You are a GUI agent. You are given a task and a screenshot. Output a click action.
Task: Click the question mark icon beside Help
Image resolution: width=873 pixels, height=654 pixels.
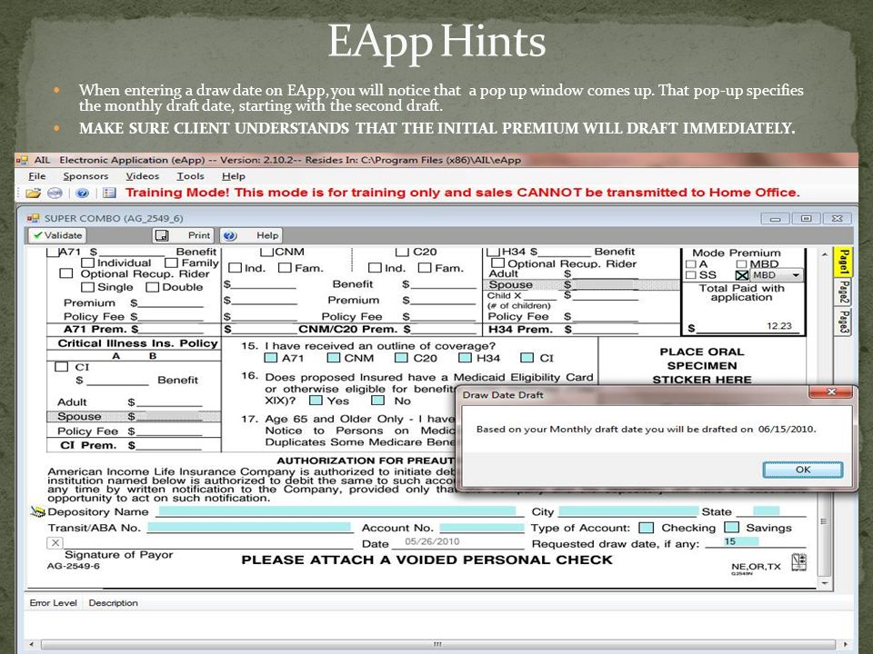pyautogui.click(x=230, y=235)
